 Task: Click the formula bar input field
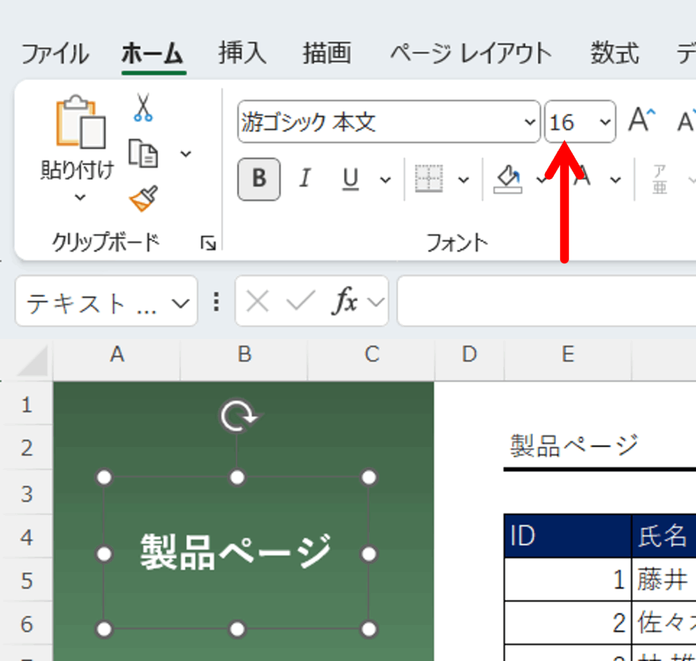pyautogui.click(x=544, y=302)
